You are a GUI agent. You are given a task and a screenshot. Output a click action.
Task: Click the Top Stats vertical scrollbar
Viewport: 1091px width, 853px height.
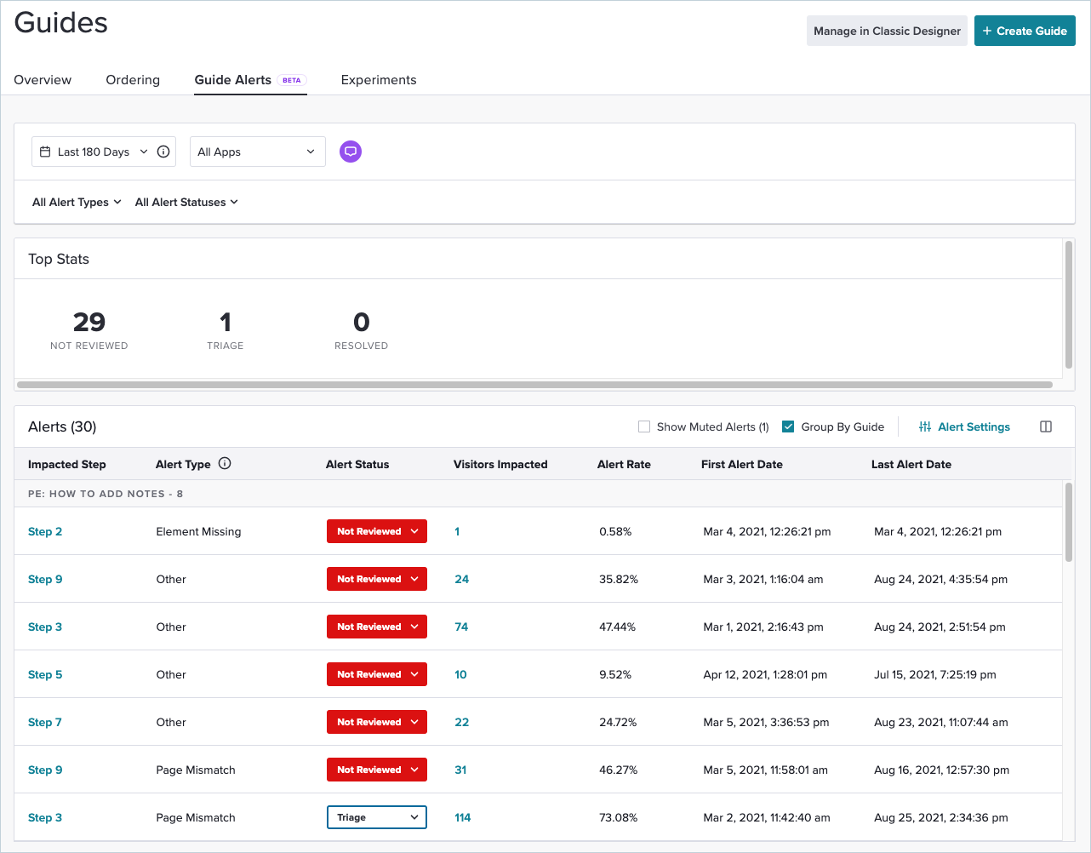(1069, 305)
